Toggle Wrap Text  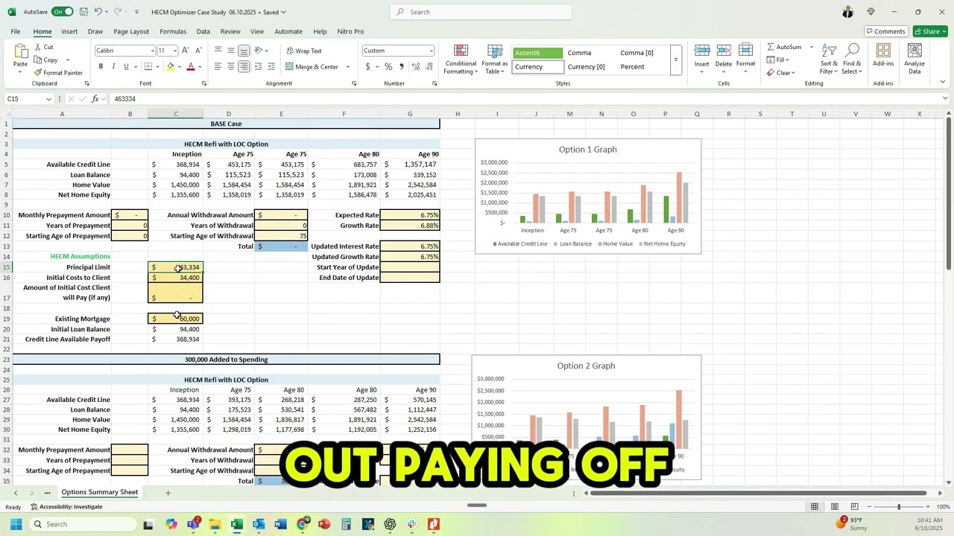point(304,51)
